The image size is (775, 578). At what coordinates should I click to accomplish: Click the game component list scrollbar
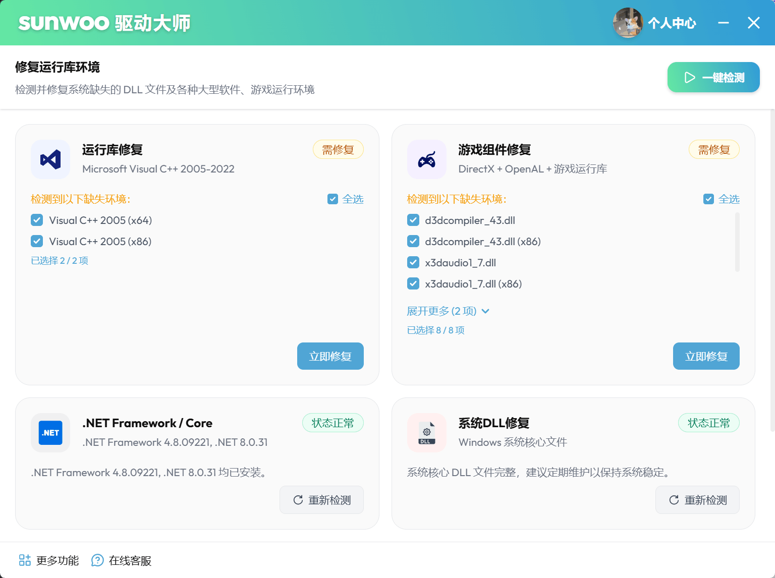(x=737, y=242)
